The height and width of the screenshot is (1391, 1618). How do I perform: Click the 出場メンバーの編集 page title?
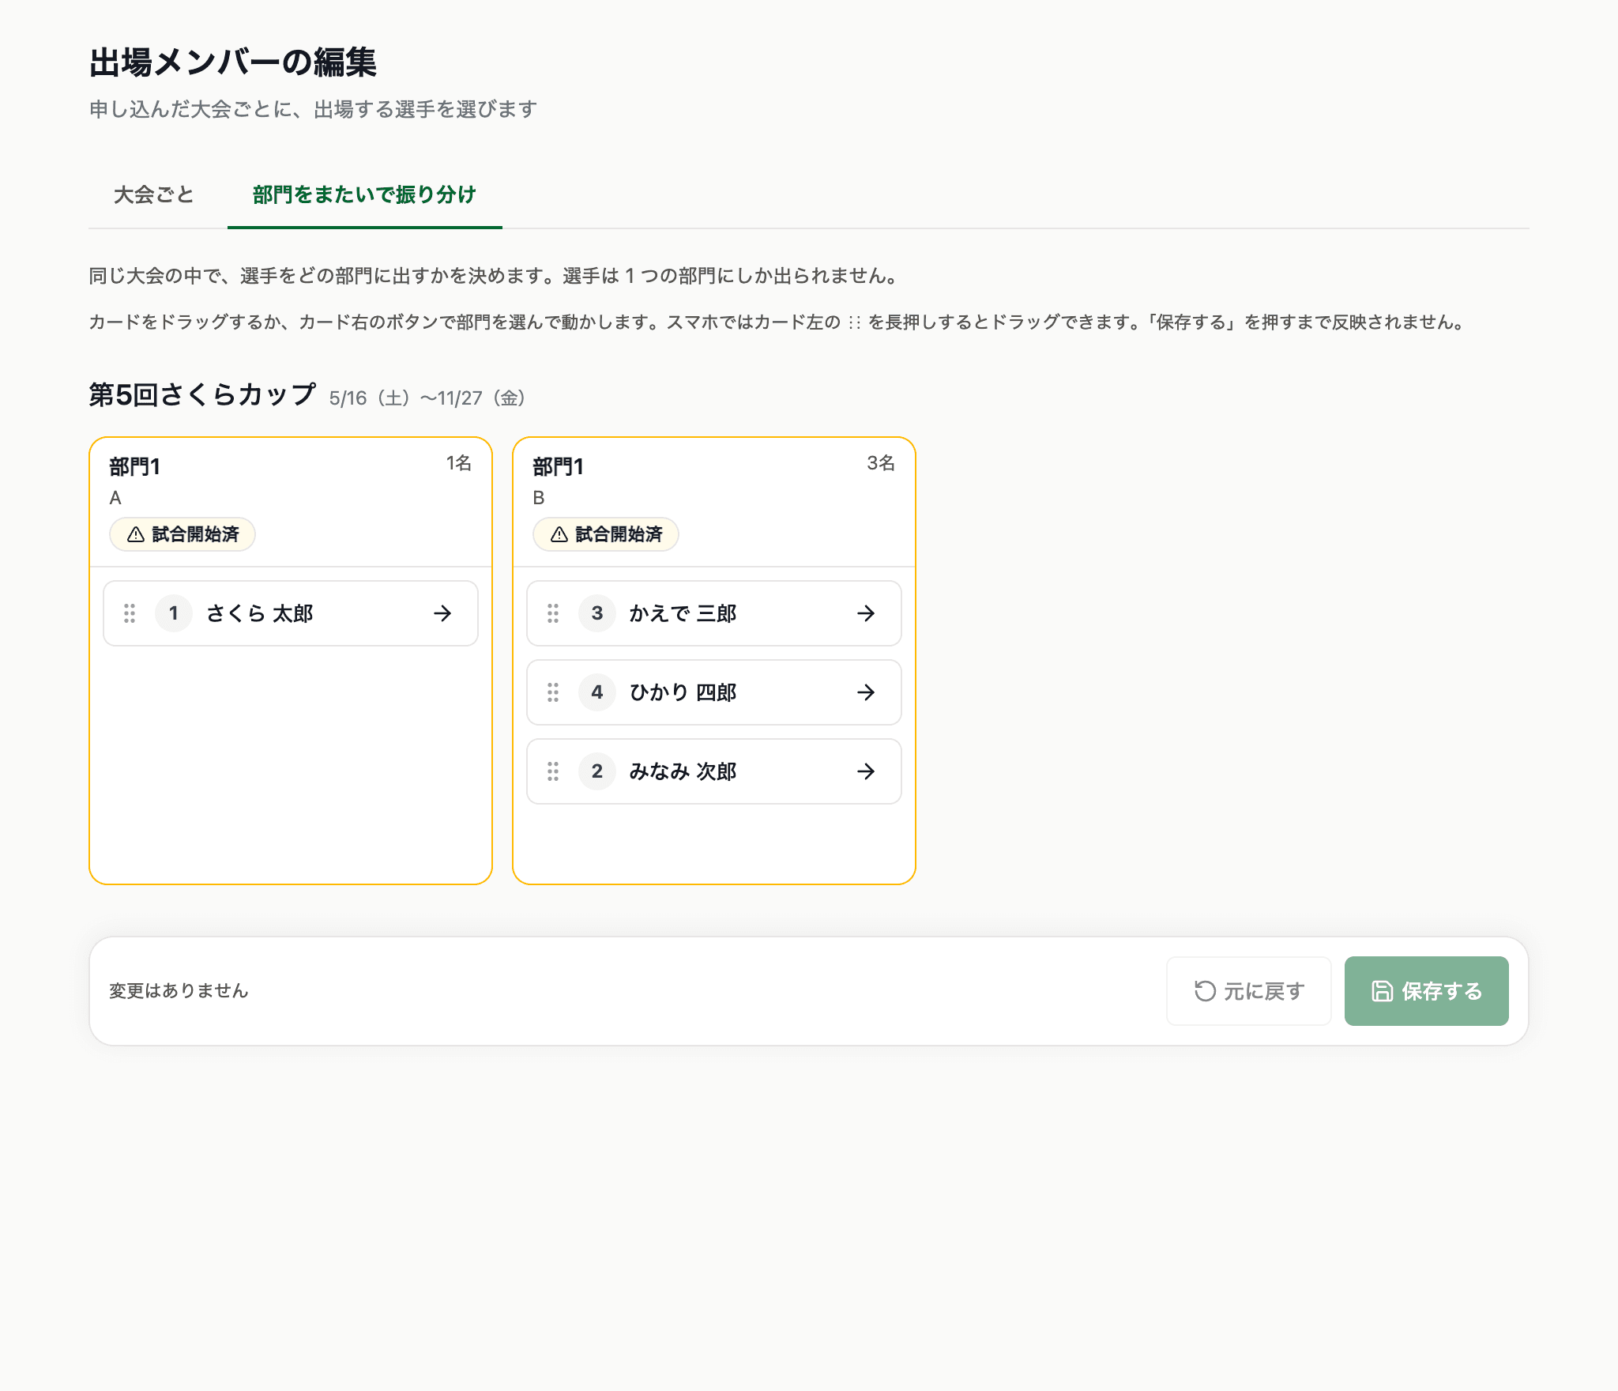pyautogui.click(x=233, y=62)
